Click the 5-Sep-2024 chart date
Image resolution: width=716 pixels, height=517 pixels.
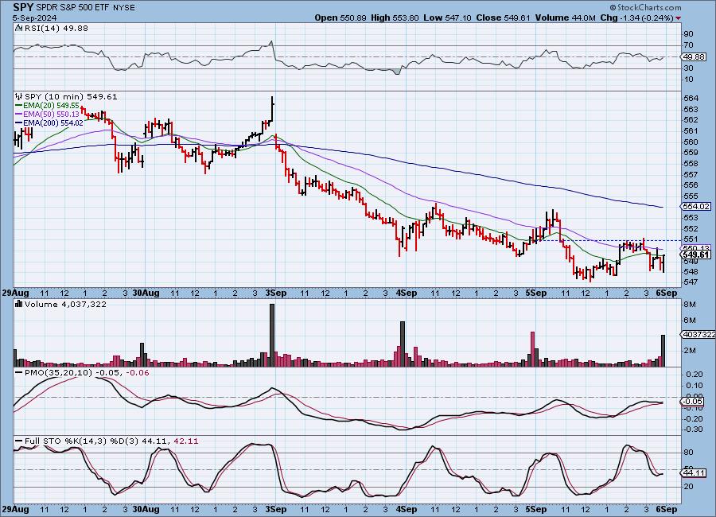coord(34,17)
